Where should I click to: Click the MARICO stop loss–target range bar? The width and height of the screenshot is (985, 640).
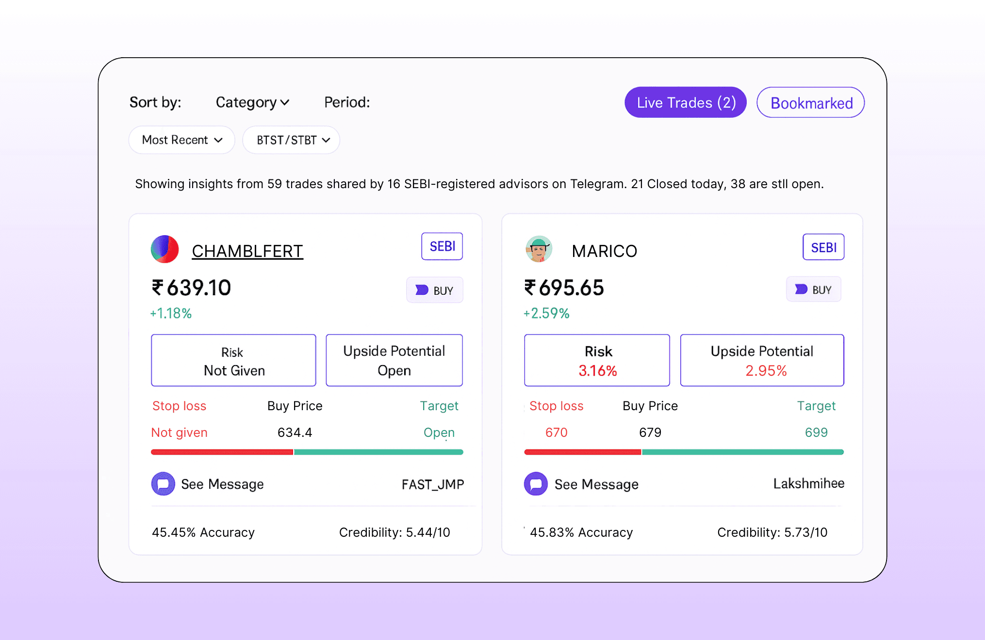(x=684, y=452)
